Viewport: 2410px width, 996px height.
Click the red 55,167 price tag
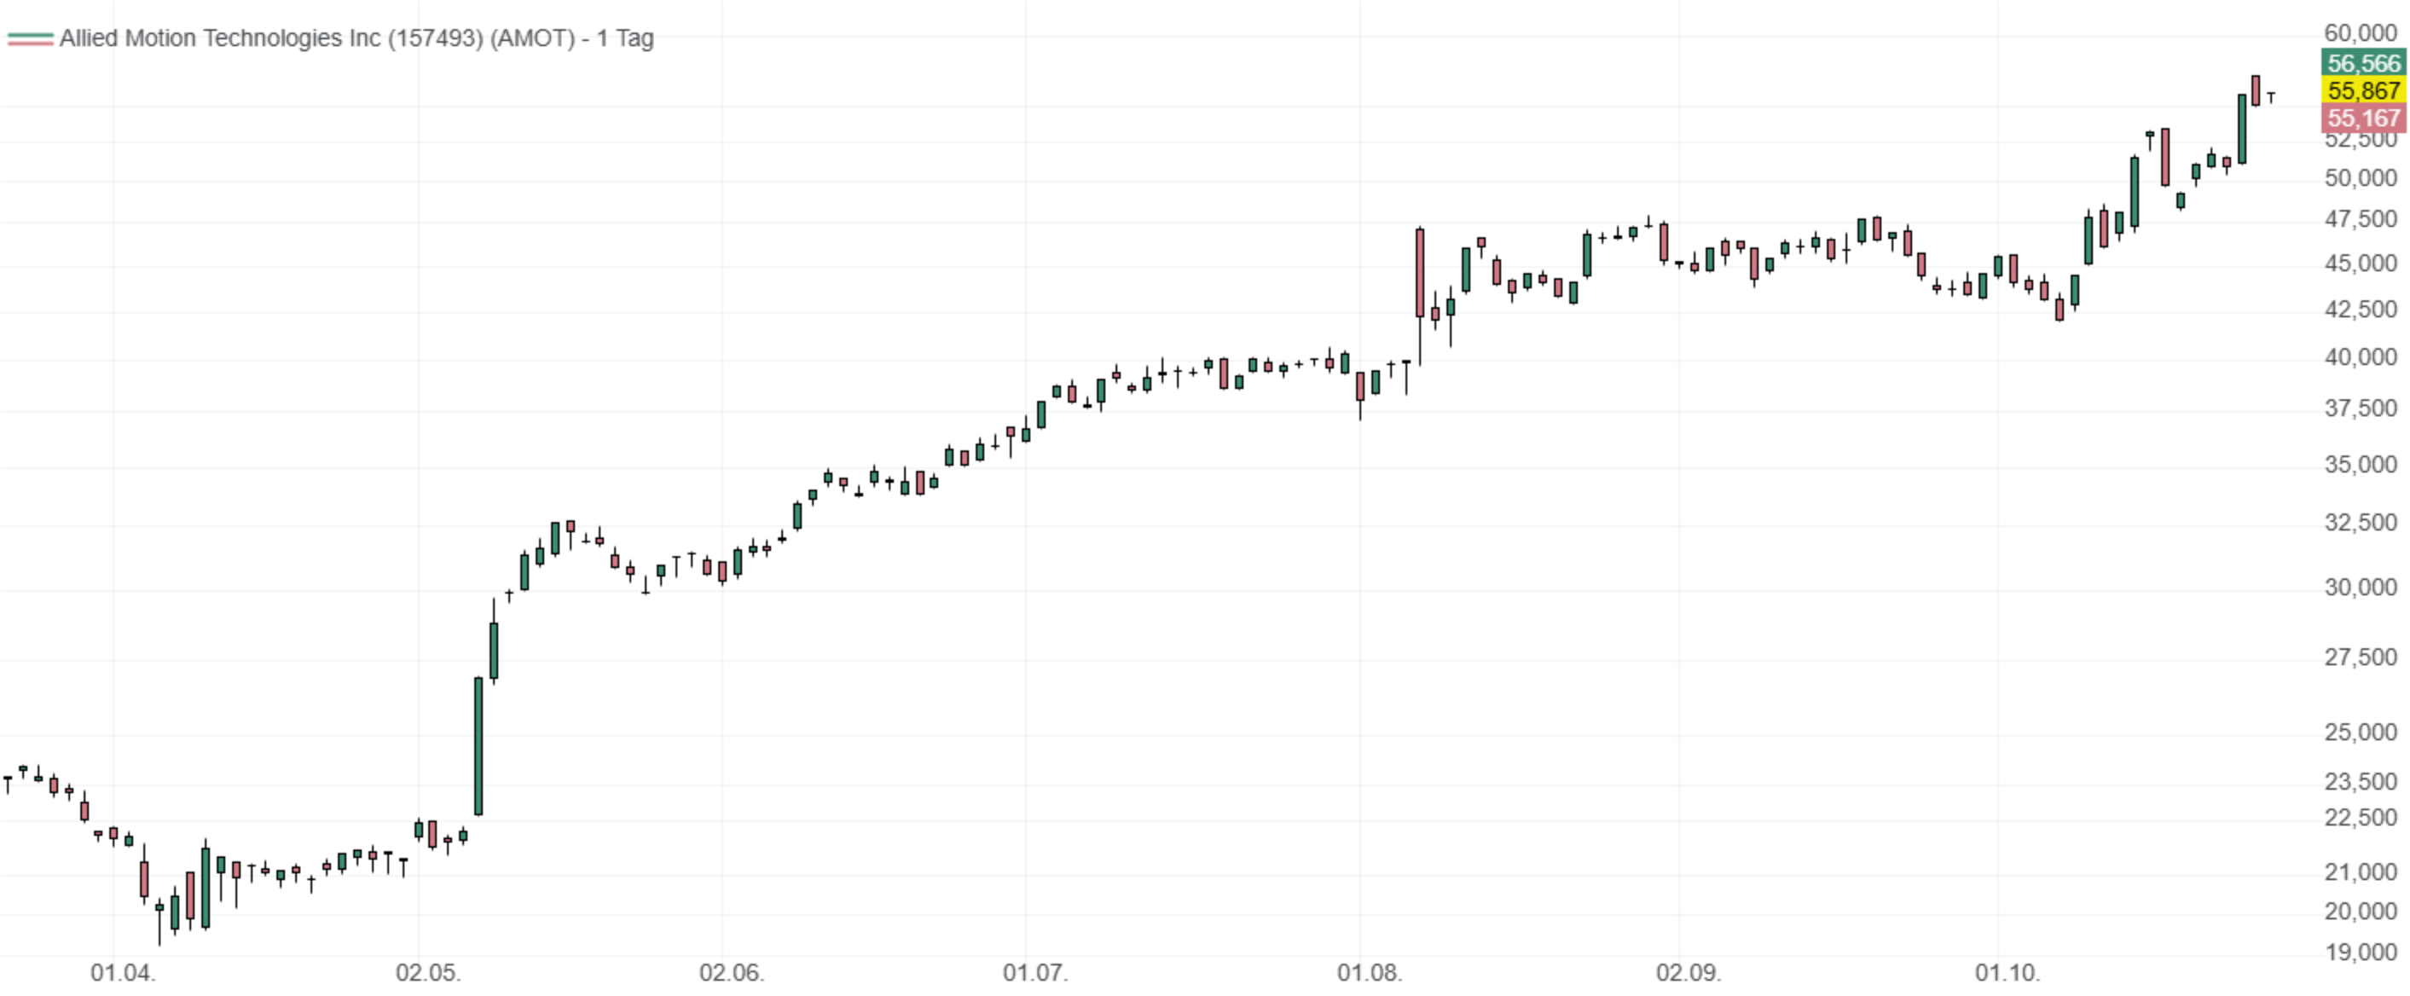[2363, 118]
